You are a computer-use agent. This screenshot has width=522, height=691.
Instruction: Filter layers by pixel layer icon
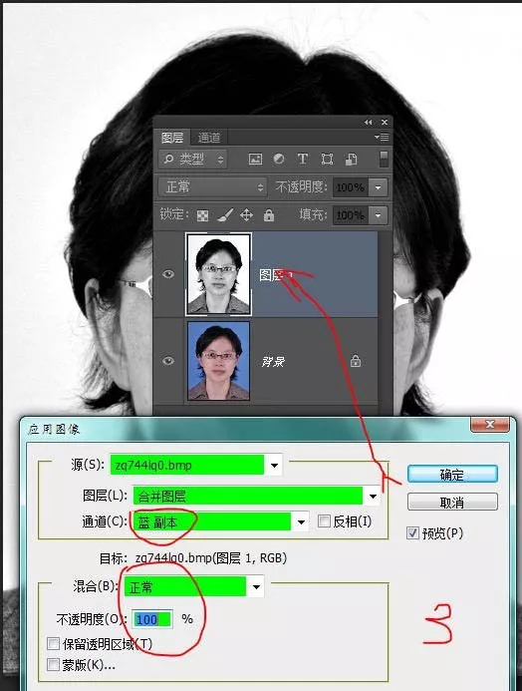255,160
